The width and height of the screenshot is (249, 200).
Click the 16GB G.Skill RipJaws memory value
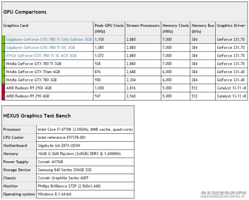coord(79,154)
